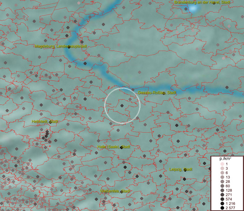Image resolution: width=244 pixels, height=211 pixels.
Task: Click the legend swatch for 60 p./km²
Action: click(x=222, y=186)
